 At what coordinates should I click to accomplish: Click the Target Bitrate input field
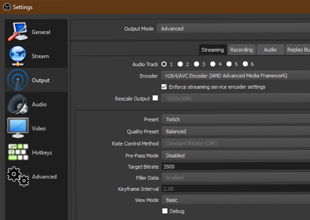[235, 167]
